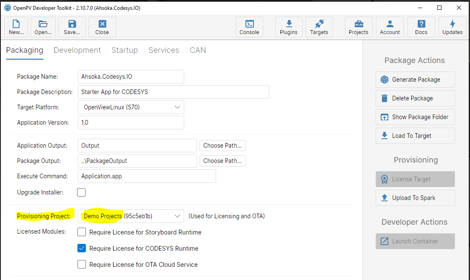Click the 'Developer Actions' heading text

(x=415, y=222)
